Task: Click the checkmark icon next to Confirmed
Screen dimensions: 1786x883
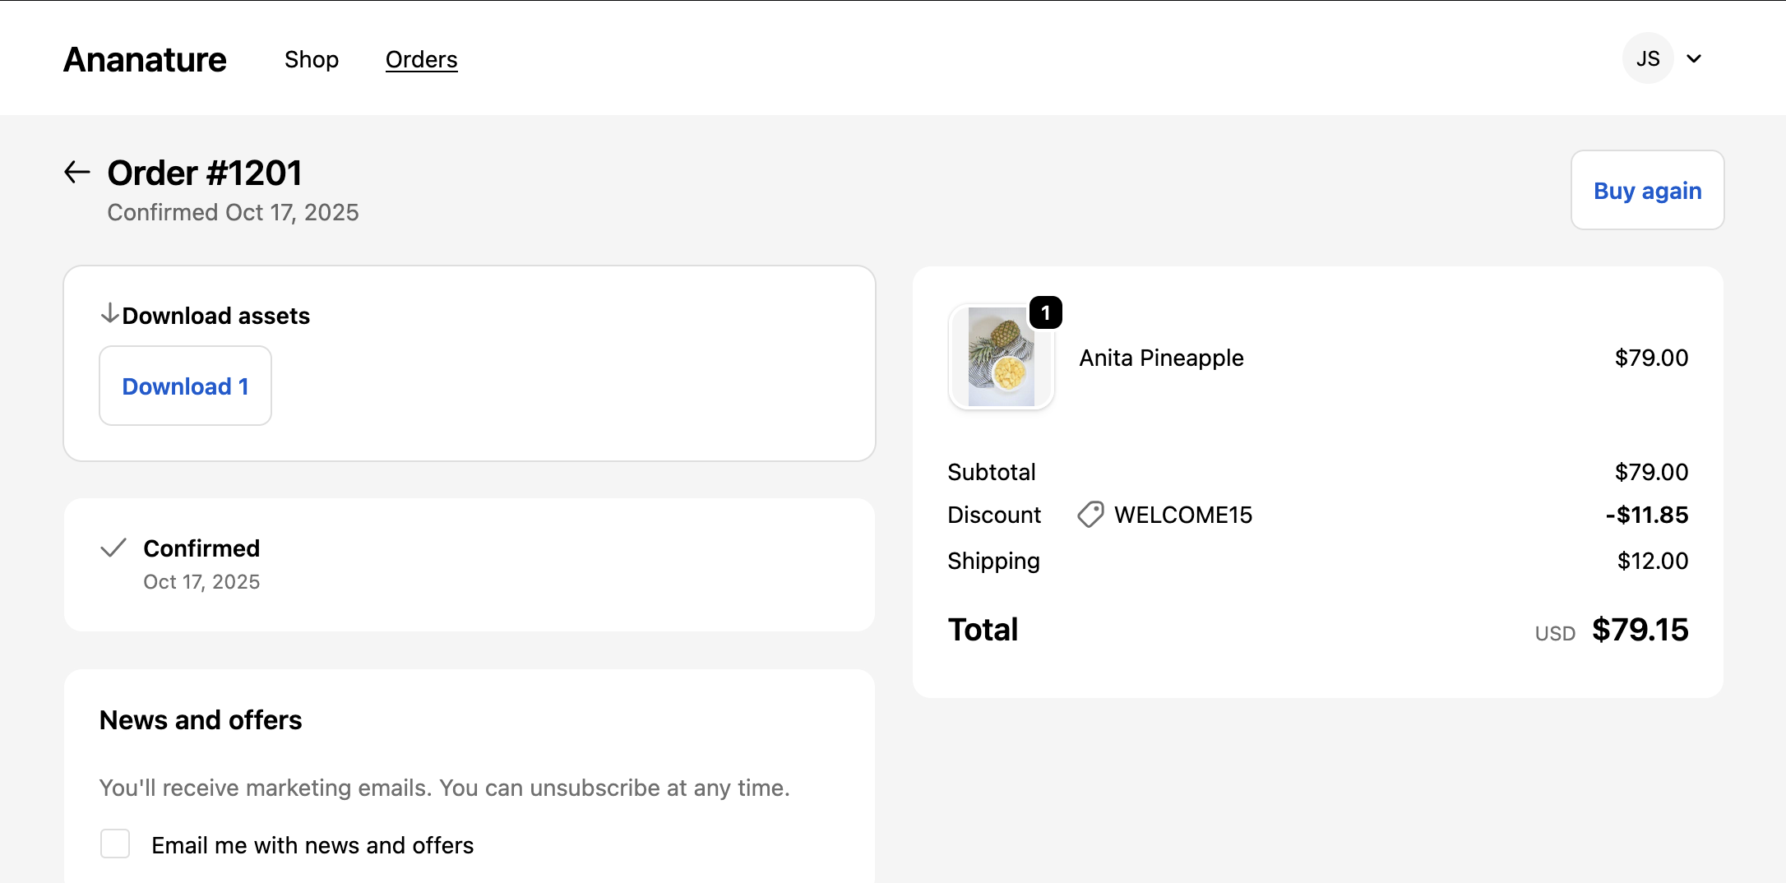Action: (113, 548)
